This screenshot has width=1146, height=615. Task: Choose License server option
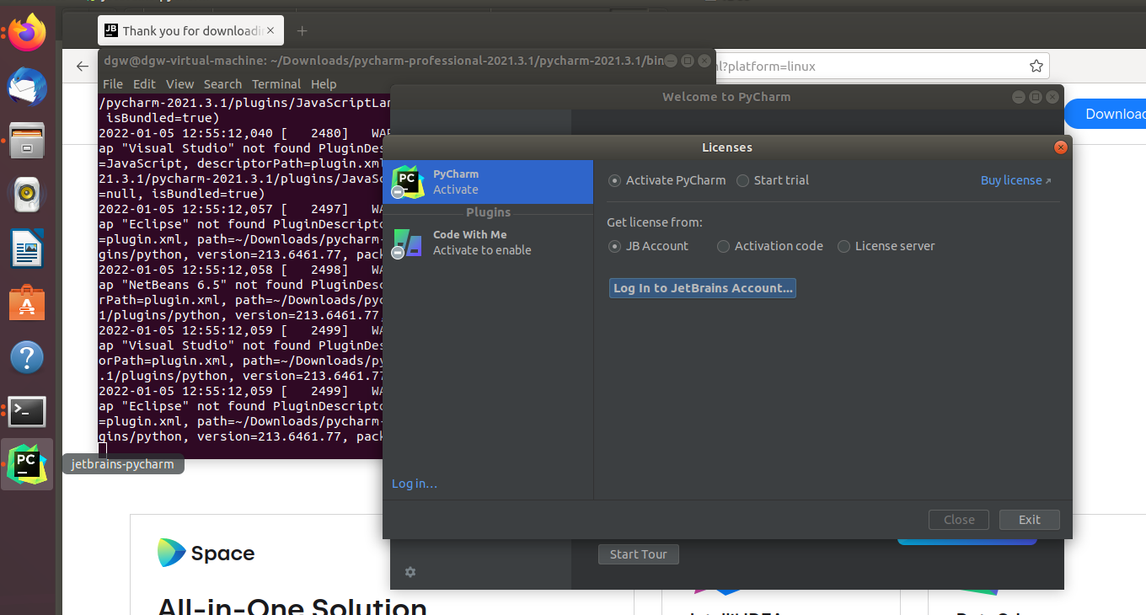click(843, 246)
